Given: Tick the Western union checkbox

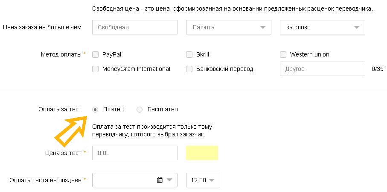Looking at the screenshot, I should [283, 54].
